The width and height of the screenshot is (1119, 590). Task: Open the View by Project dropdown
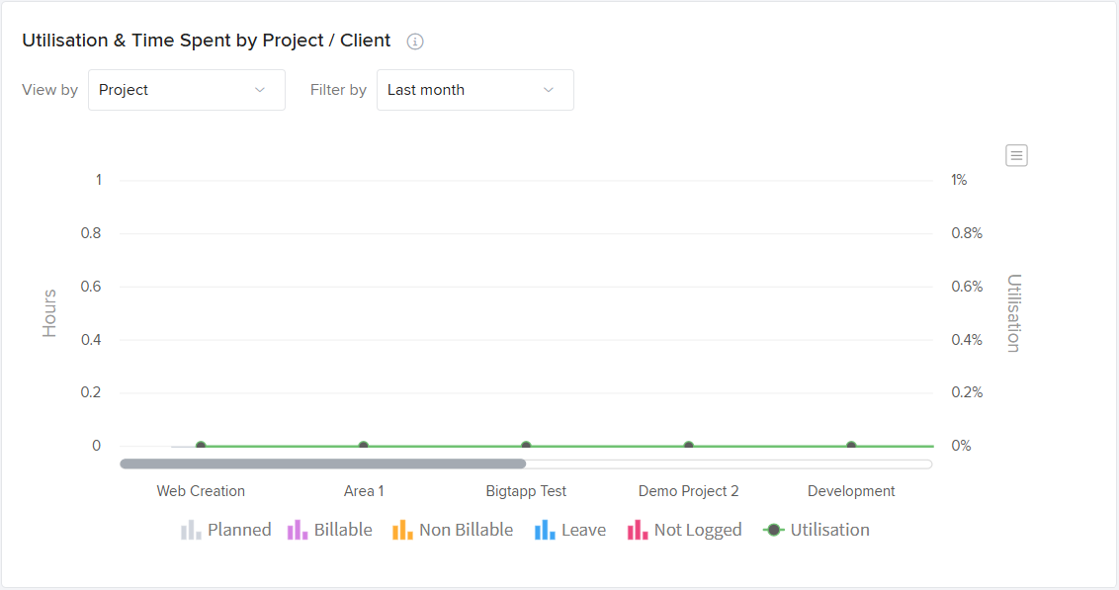click(x=186, y=90)
